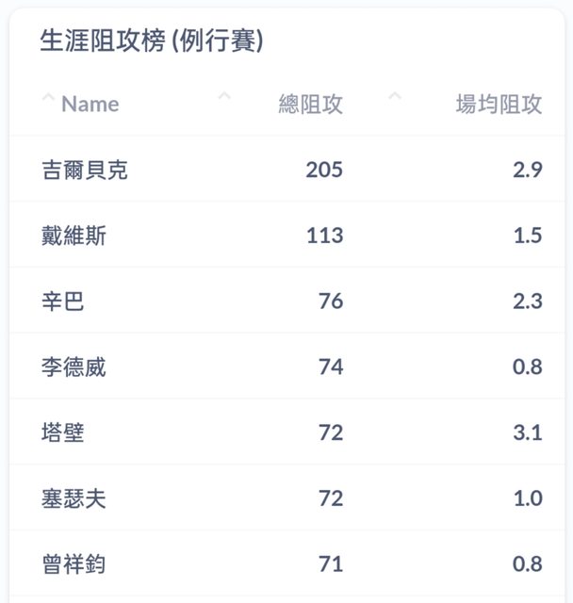Image resolution: width=573 pixels, height=603 pixels.
Task: Click the sort caret beside Name header
Action: (47, 96)
